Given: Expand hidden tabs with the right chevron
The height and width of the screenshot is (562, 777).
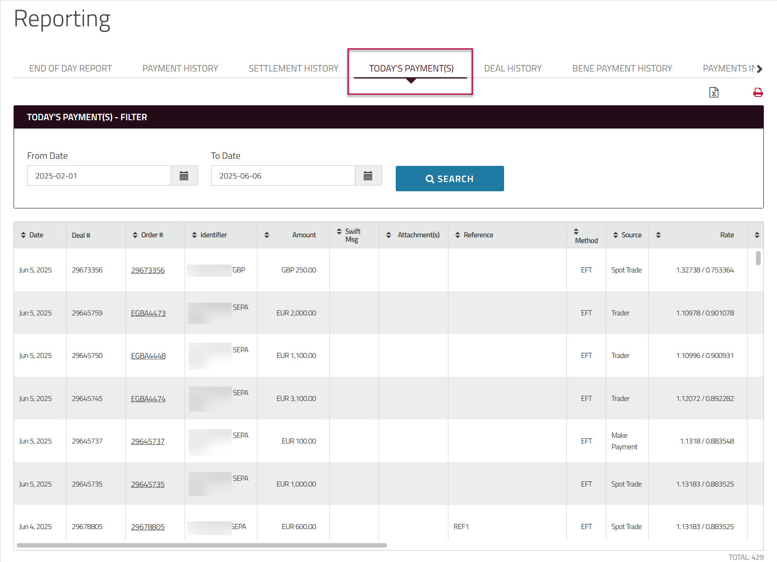Looking at the screenshot, I should (x=760, y=68).
